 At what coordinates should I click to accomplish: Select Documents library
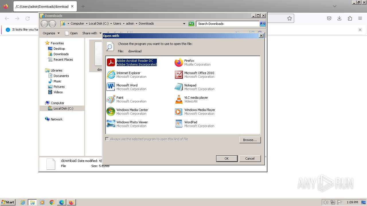click(61, 76)
